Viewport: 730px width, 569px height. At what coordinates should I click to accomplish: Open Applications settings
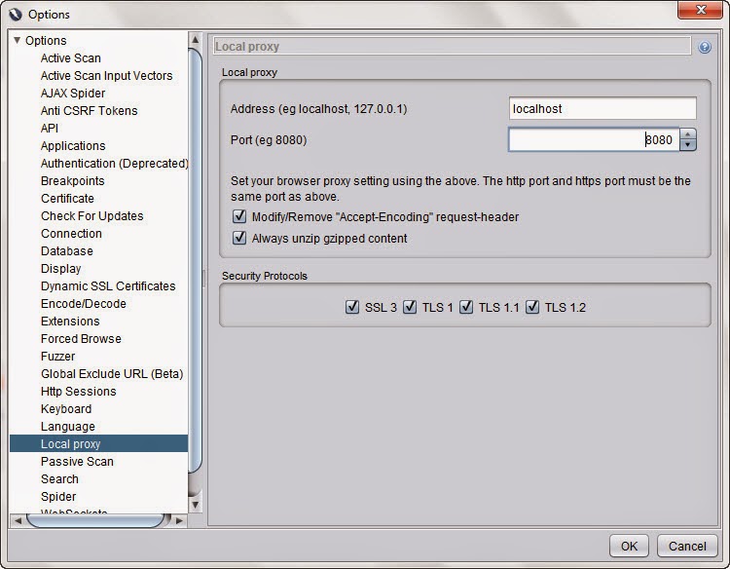(x=73, y=146)
